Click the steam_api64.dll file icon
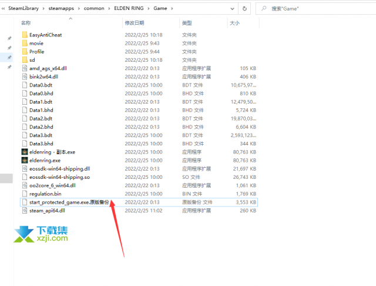Viewport: 376px width, 286px height. [25, 211]
